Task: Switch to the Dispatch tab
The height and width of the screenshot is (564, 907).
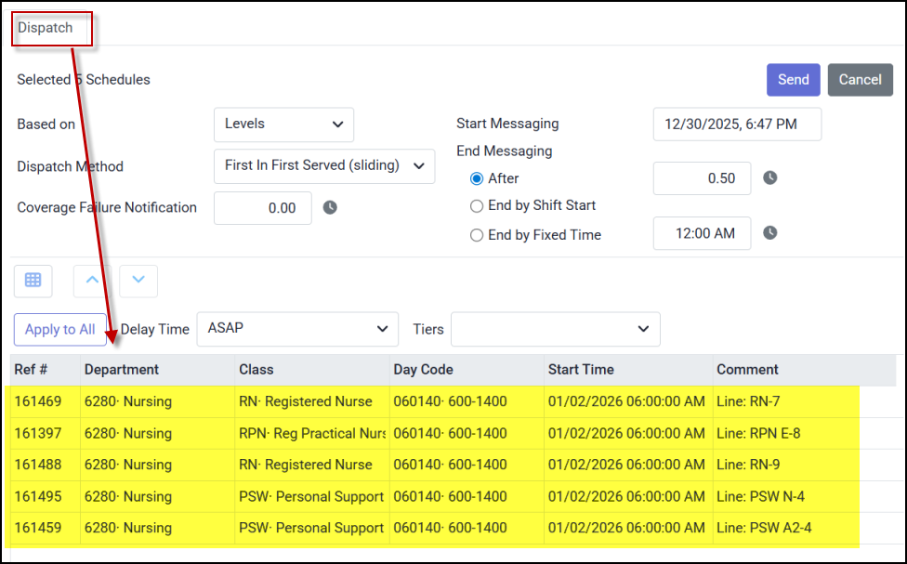Action: click(46, 28)
